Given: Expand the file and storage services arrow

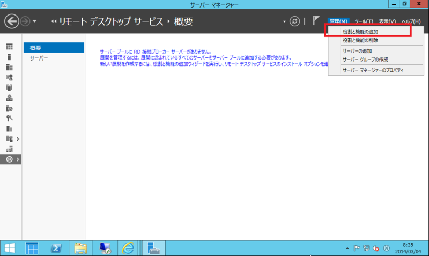Looking at the screenshot, I should coord(18,139).
